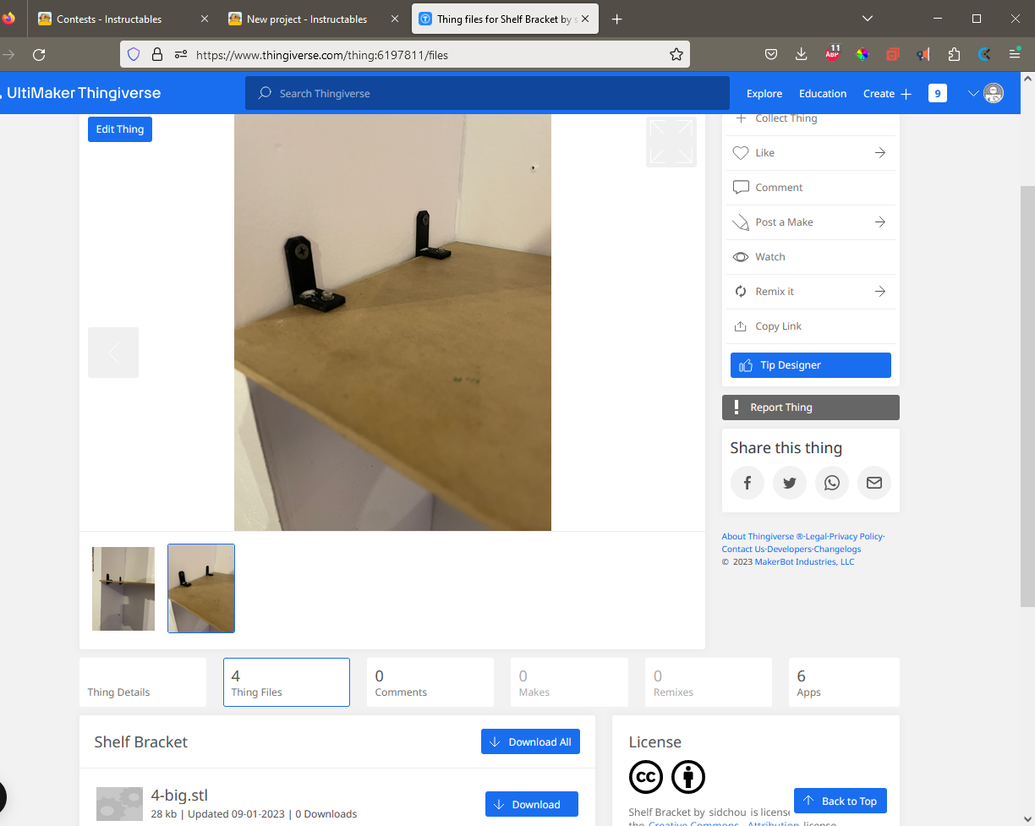This screenshot has width=1035, height=826.
Task: Bookmark this page with the star icon
Action: [676, 54]
